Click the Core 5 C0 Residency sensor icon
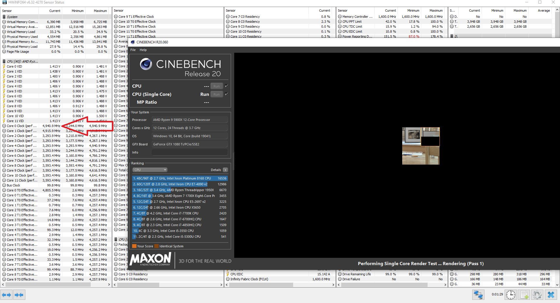This screenshot has width=560, height=303. coord(116,274)
